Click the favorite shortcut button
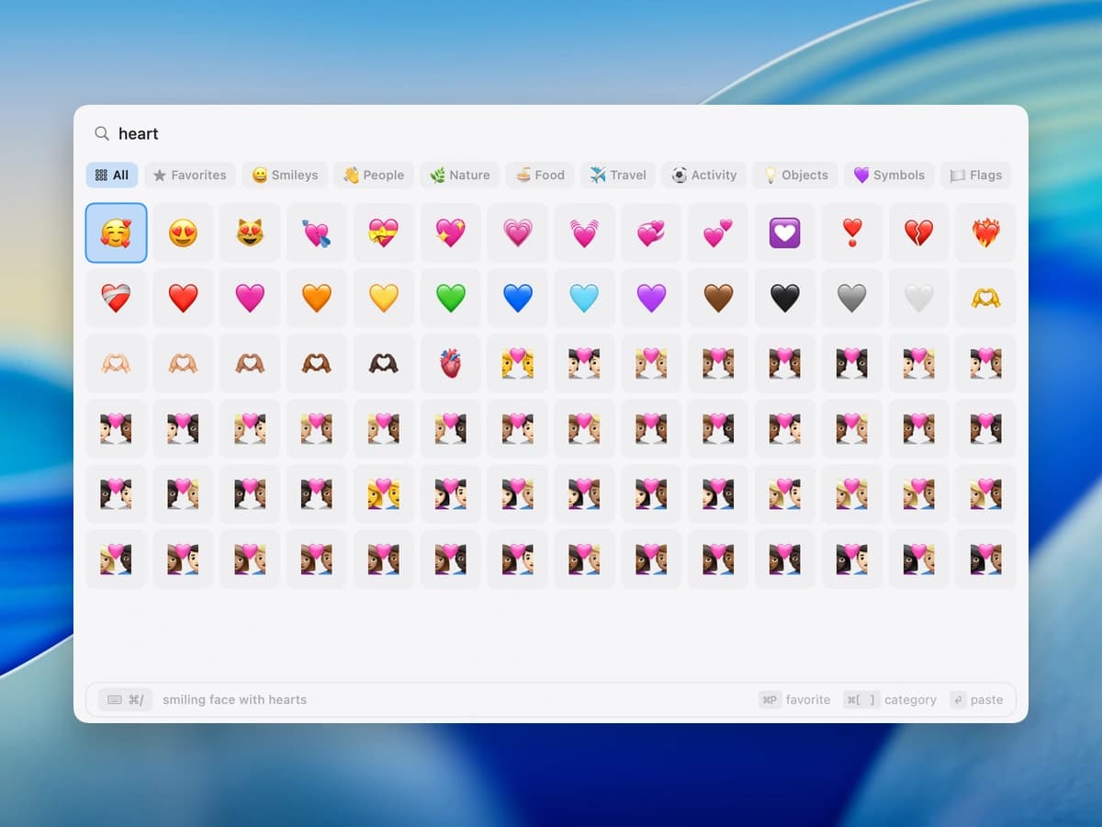1102x827 pixels. pos(795,699)
